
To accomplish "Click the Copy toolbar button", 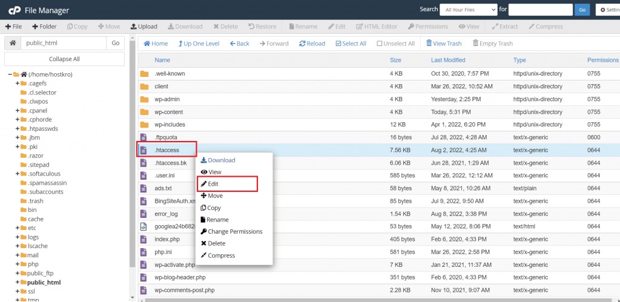I will (x=77, y=27).
